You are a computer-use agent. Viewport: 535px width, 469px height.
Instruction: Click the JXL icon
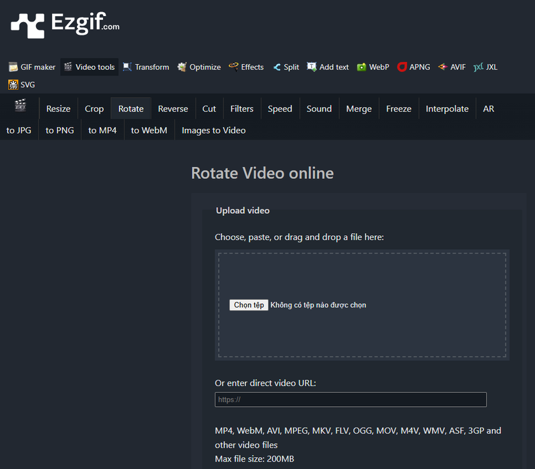tap(478, 67)
